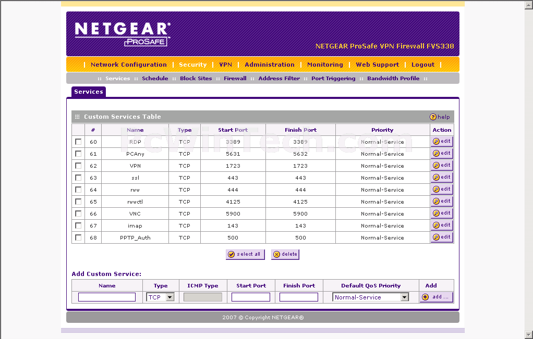This screenshot has height=339, width=533.
Task: Open Address Filter submenu
Action: pyautogui.click(x=279, y=79)
